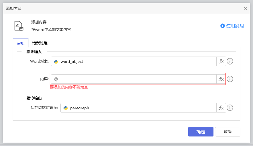
Task: Click Python icon in word_object field
Action: (56, 62)
